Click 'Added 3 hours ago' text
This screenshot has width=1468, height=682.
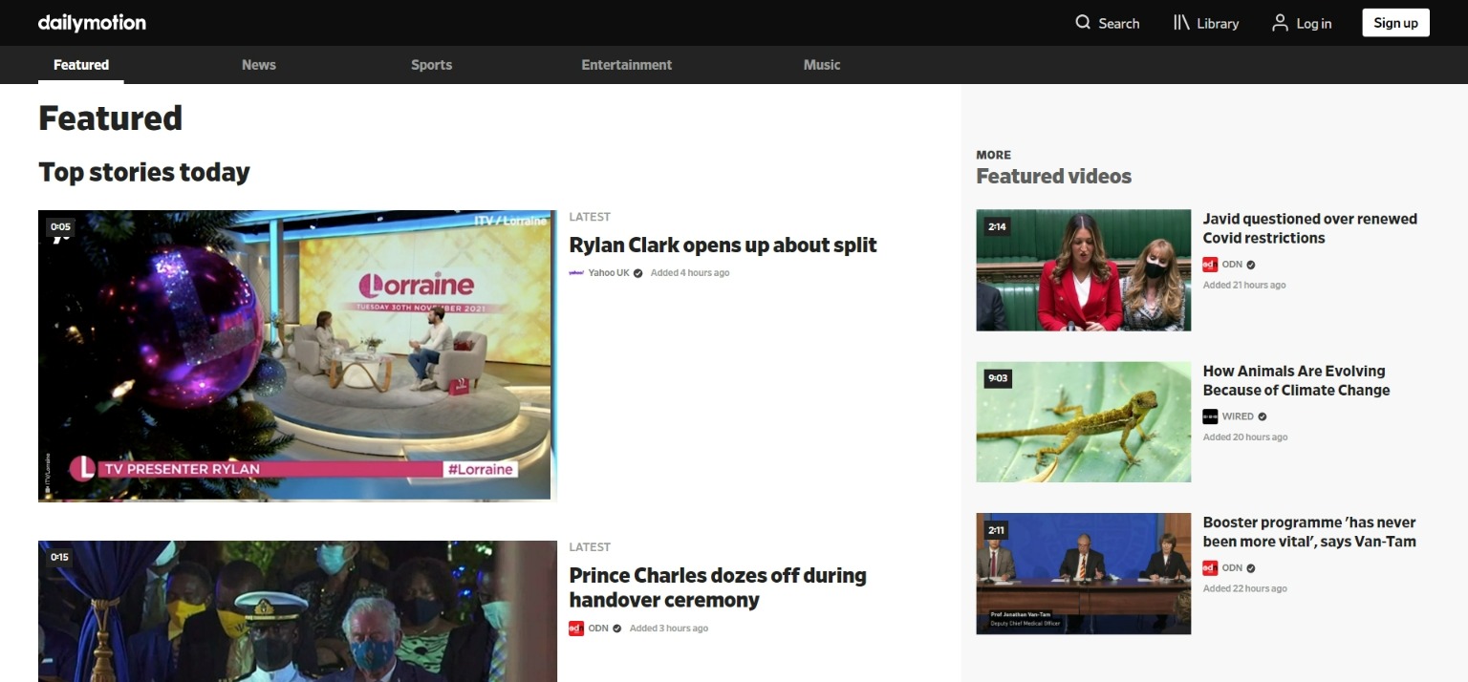(669, 629)
